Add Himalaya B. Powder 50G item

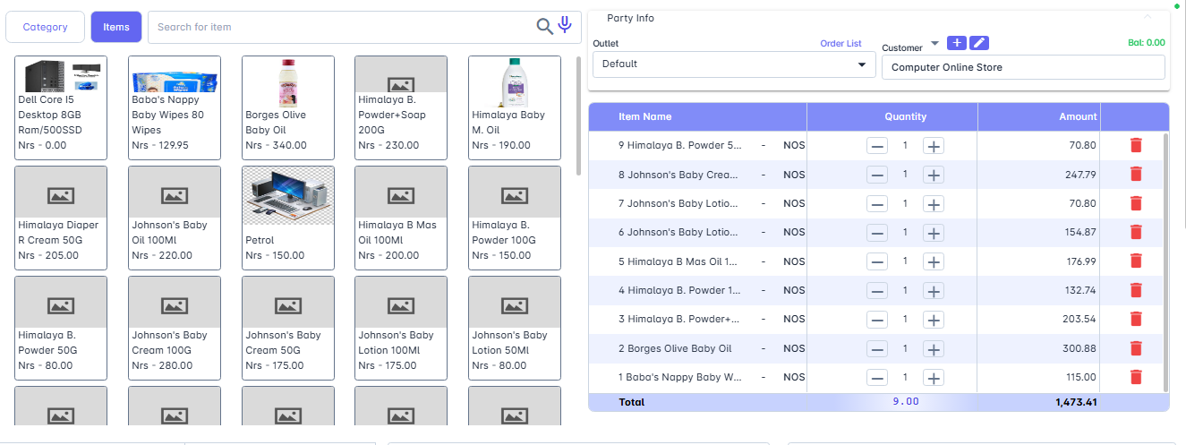tap(61, 328)
